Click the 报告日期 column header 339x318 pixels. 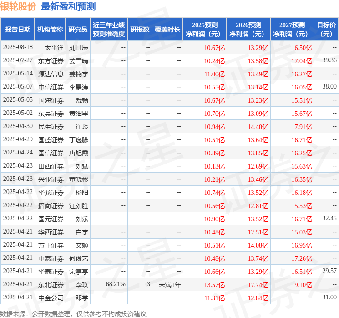pos(17,29)
